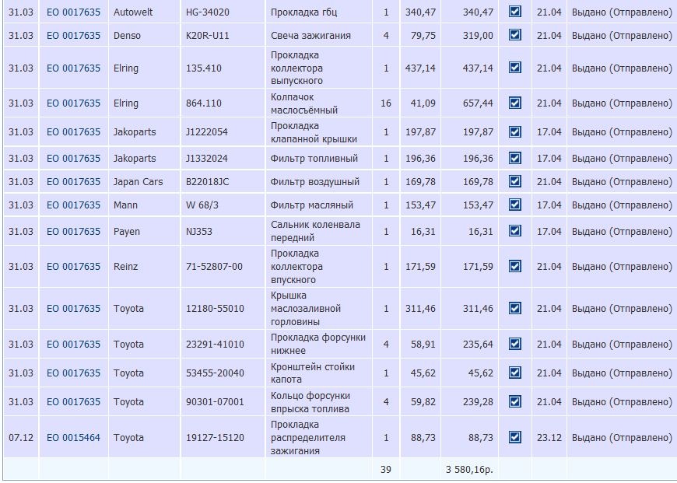This screenshot has height=483, width=677.
Task: Click price 437,14 in price column
Action: (x=420, y=68)
